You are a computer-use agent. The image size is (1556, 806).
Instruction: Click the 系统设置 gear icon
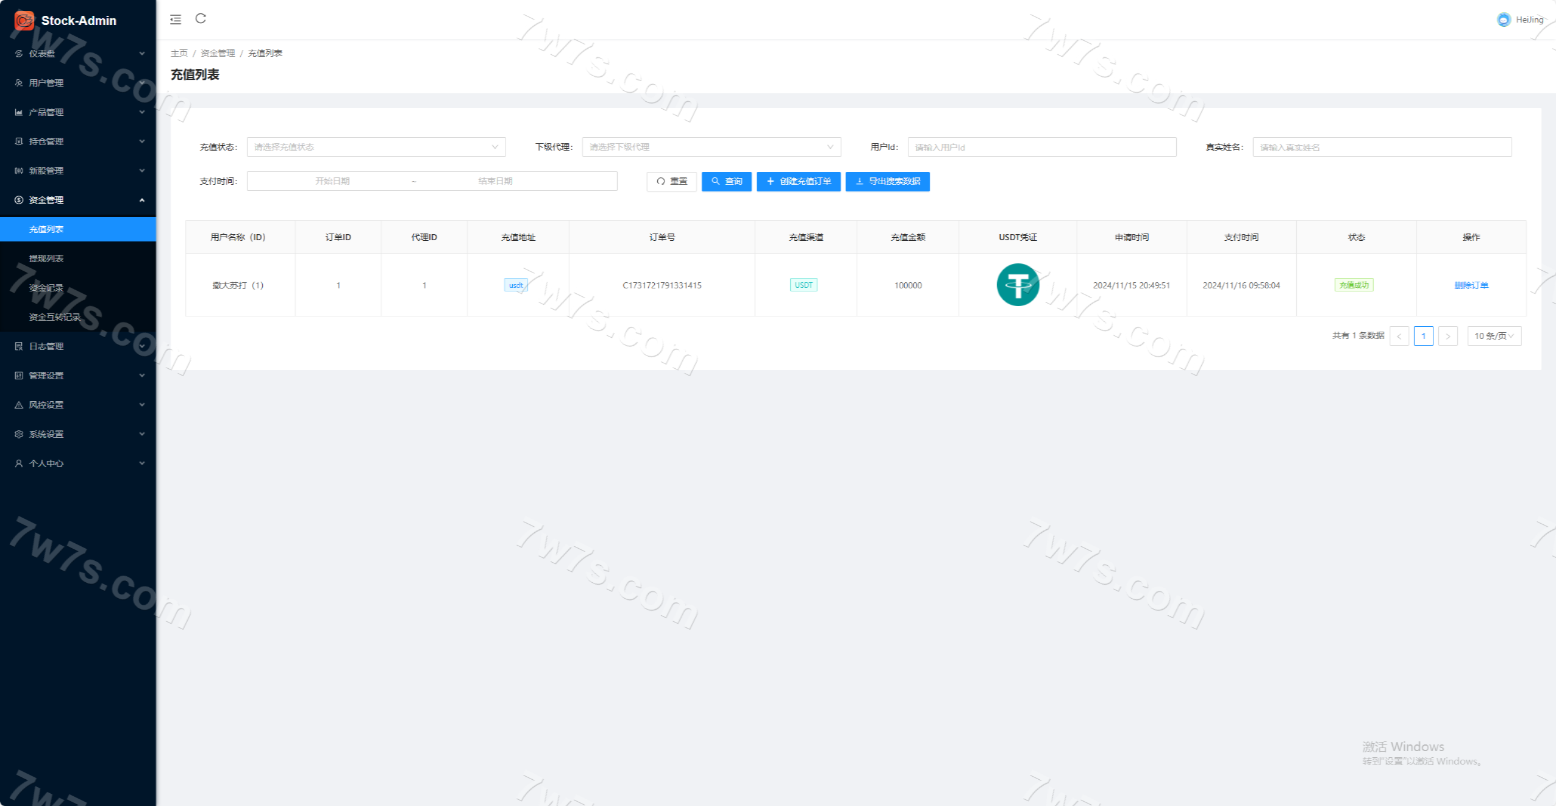19,434
